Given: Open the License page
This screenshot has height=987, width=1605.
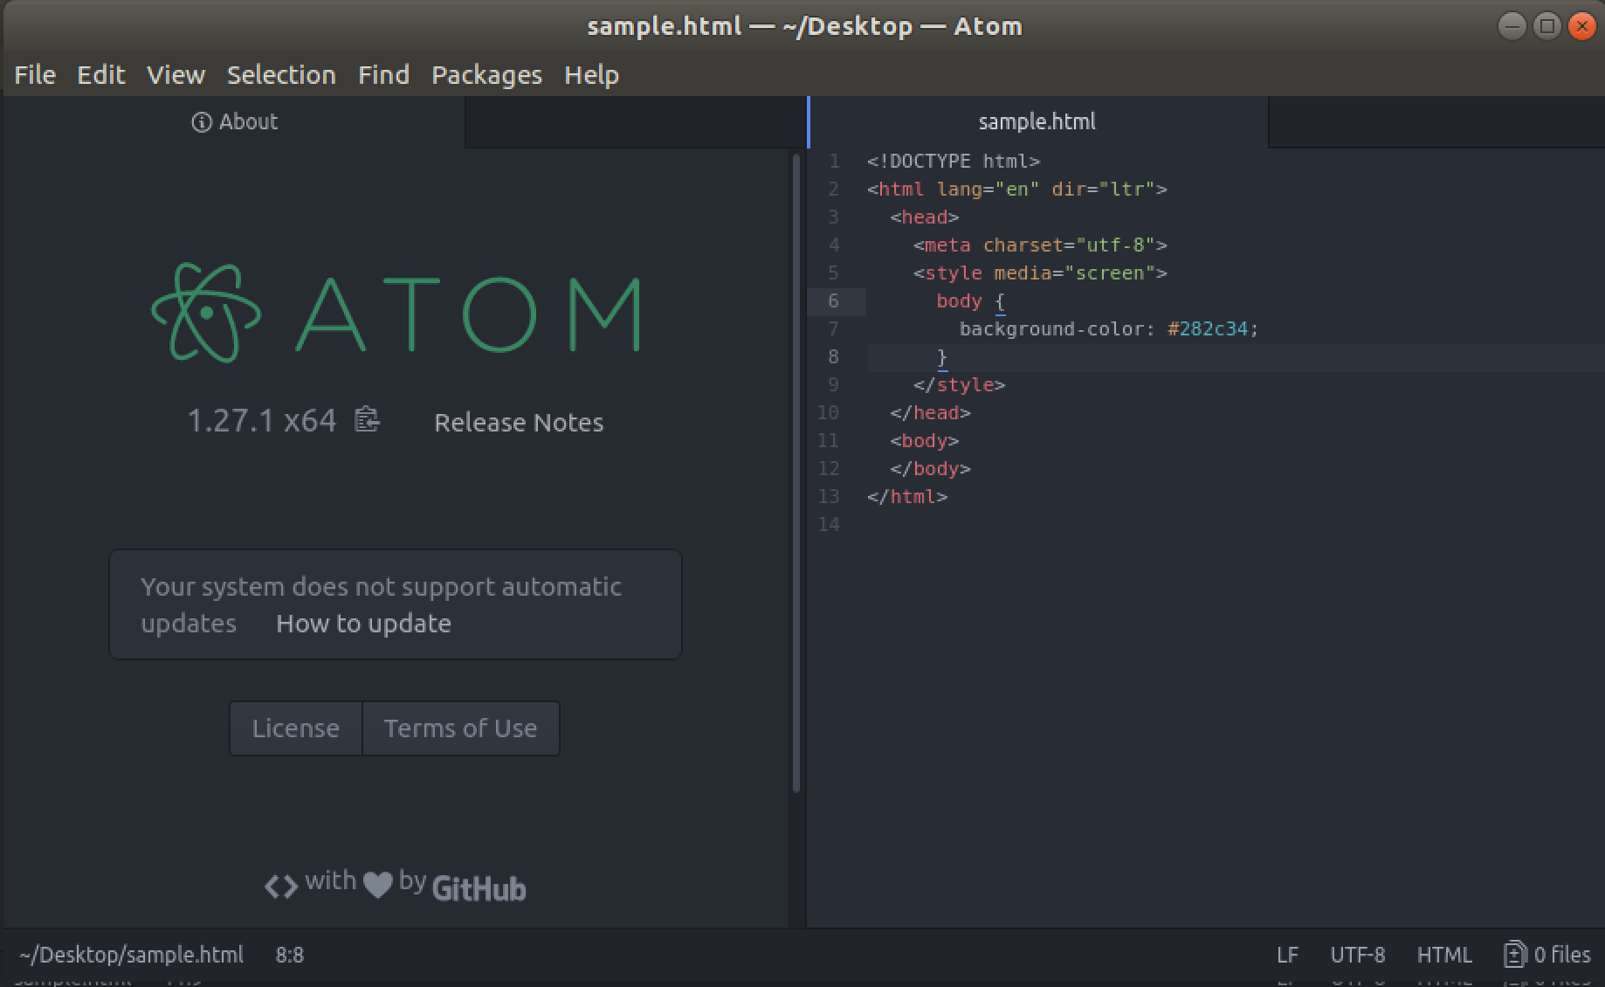Looking at the screenshot, I should click(x=295, y=728).
